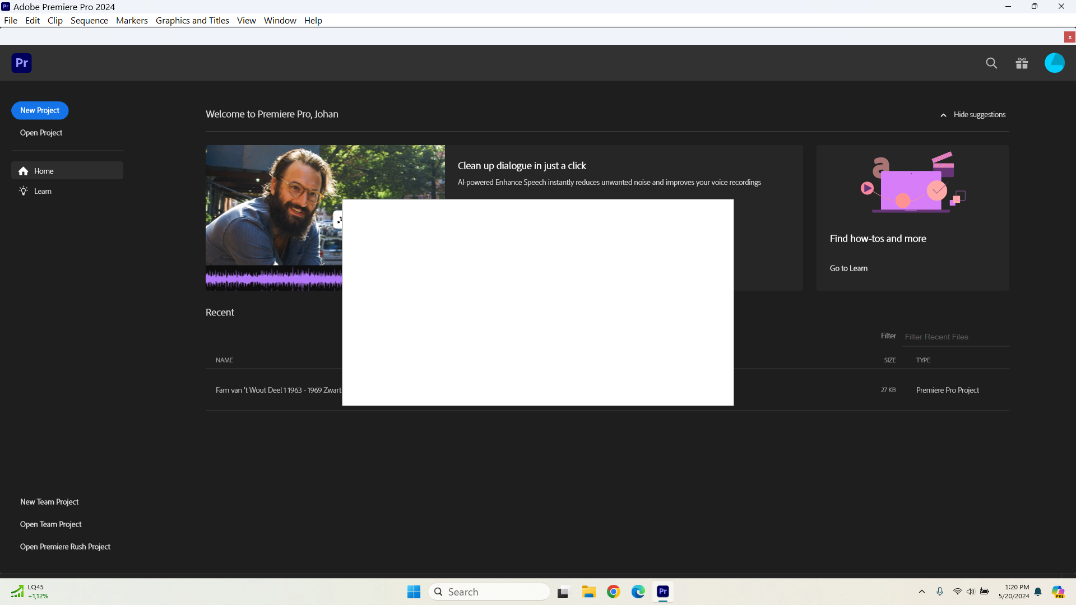Open the microphone icon in system tray
The image size is (1076, 605).
click(x=940, y=592)
